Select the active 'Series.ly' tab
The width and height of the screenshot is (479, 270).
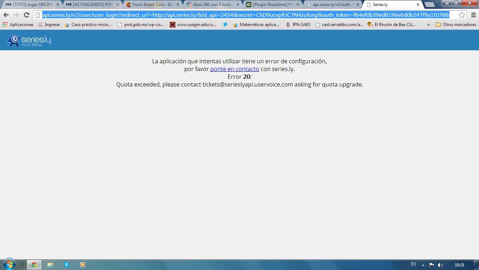(x=392, y=5)
